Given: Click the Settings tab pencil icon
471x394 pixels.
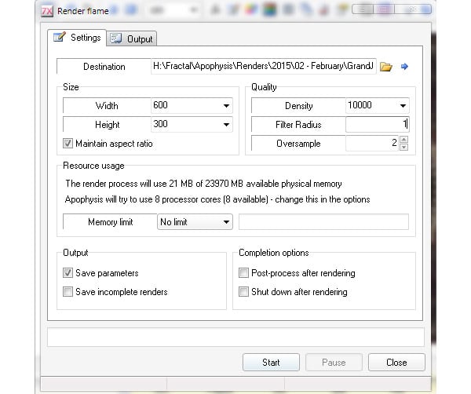Looking at the screenshot, I should (60, 37).
